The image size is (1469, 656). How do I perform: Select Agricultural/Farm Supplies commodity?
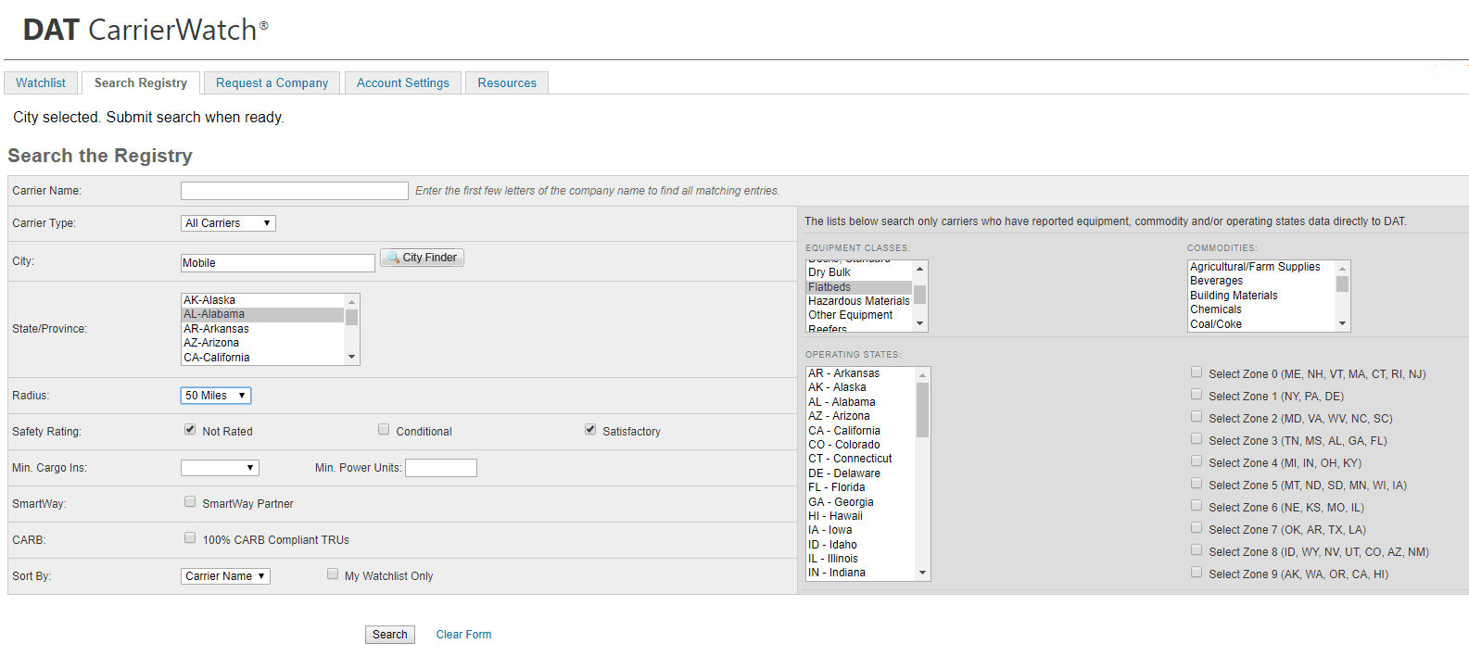[x=1261, y=267]
